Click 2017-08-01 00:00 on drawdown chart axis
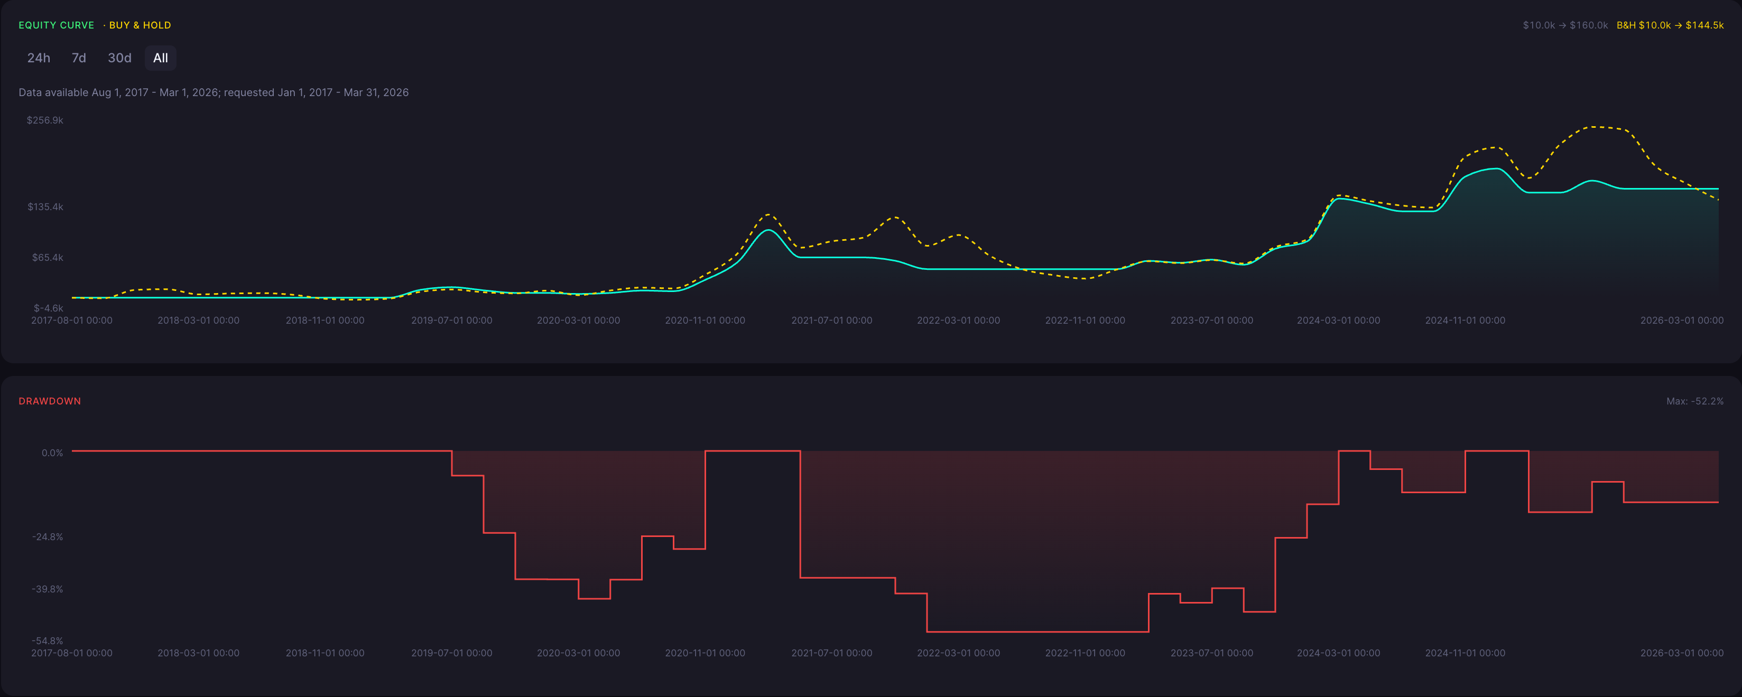The image size is (1742, 697). (x=72, y=653)
